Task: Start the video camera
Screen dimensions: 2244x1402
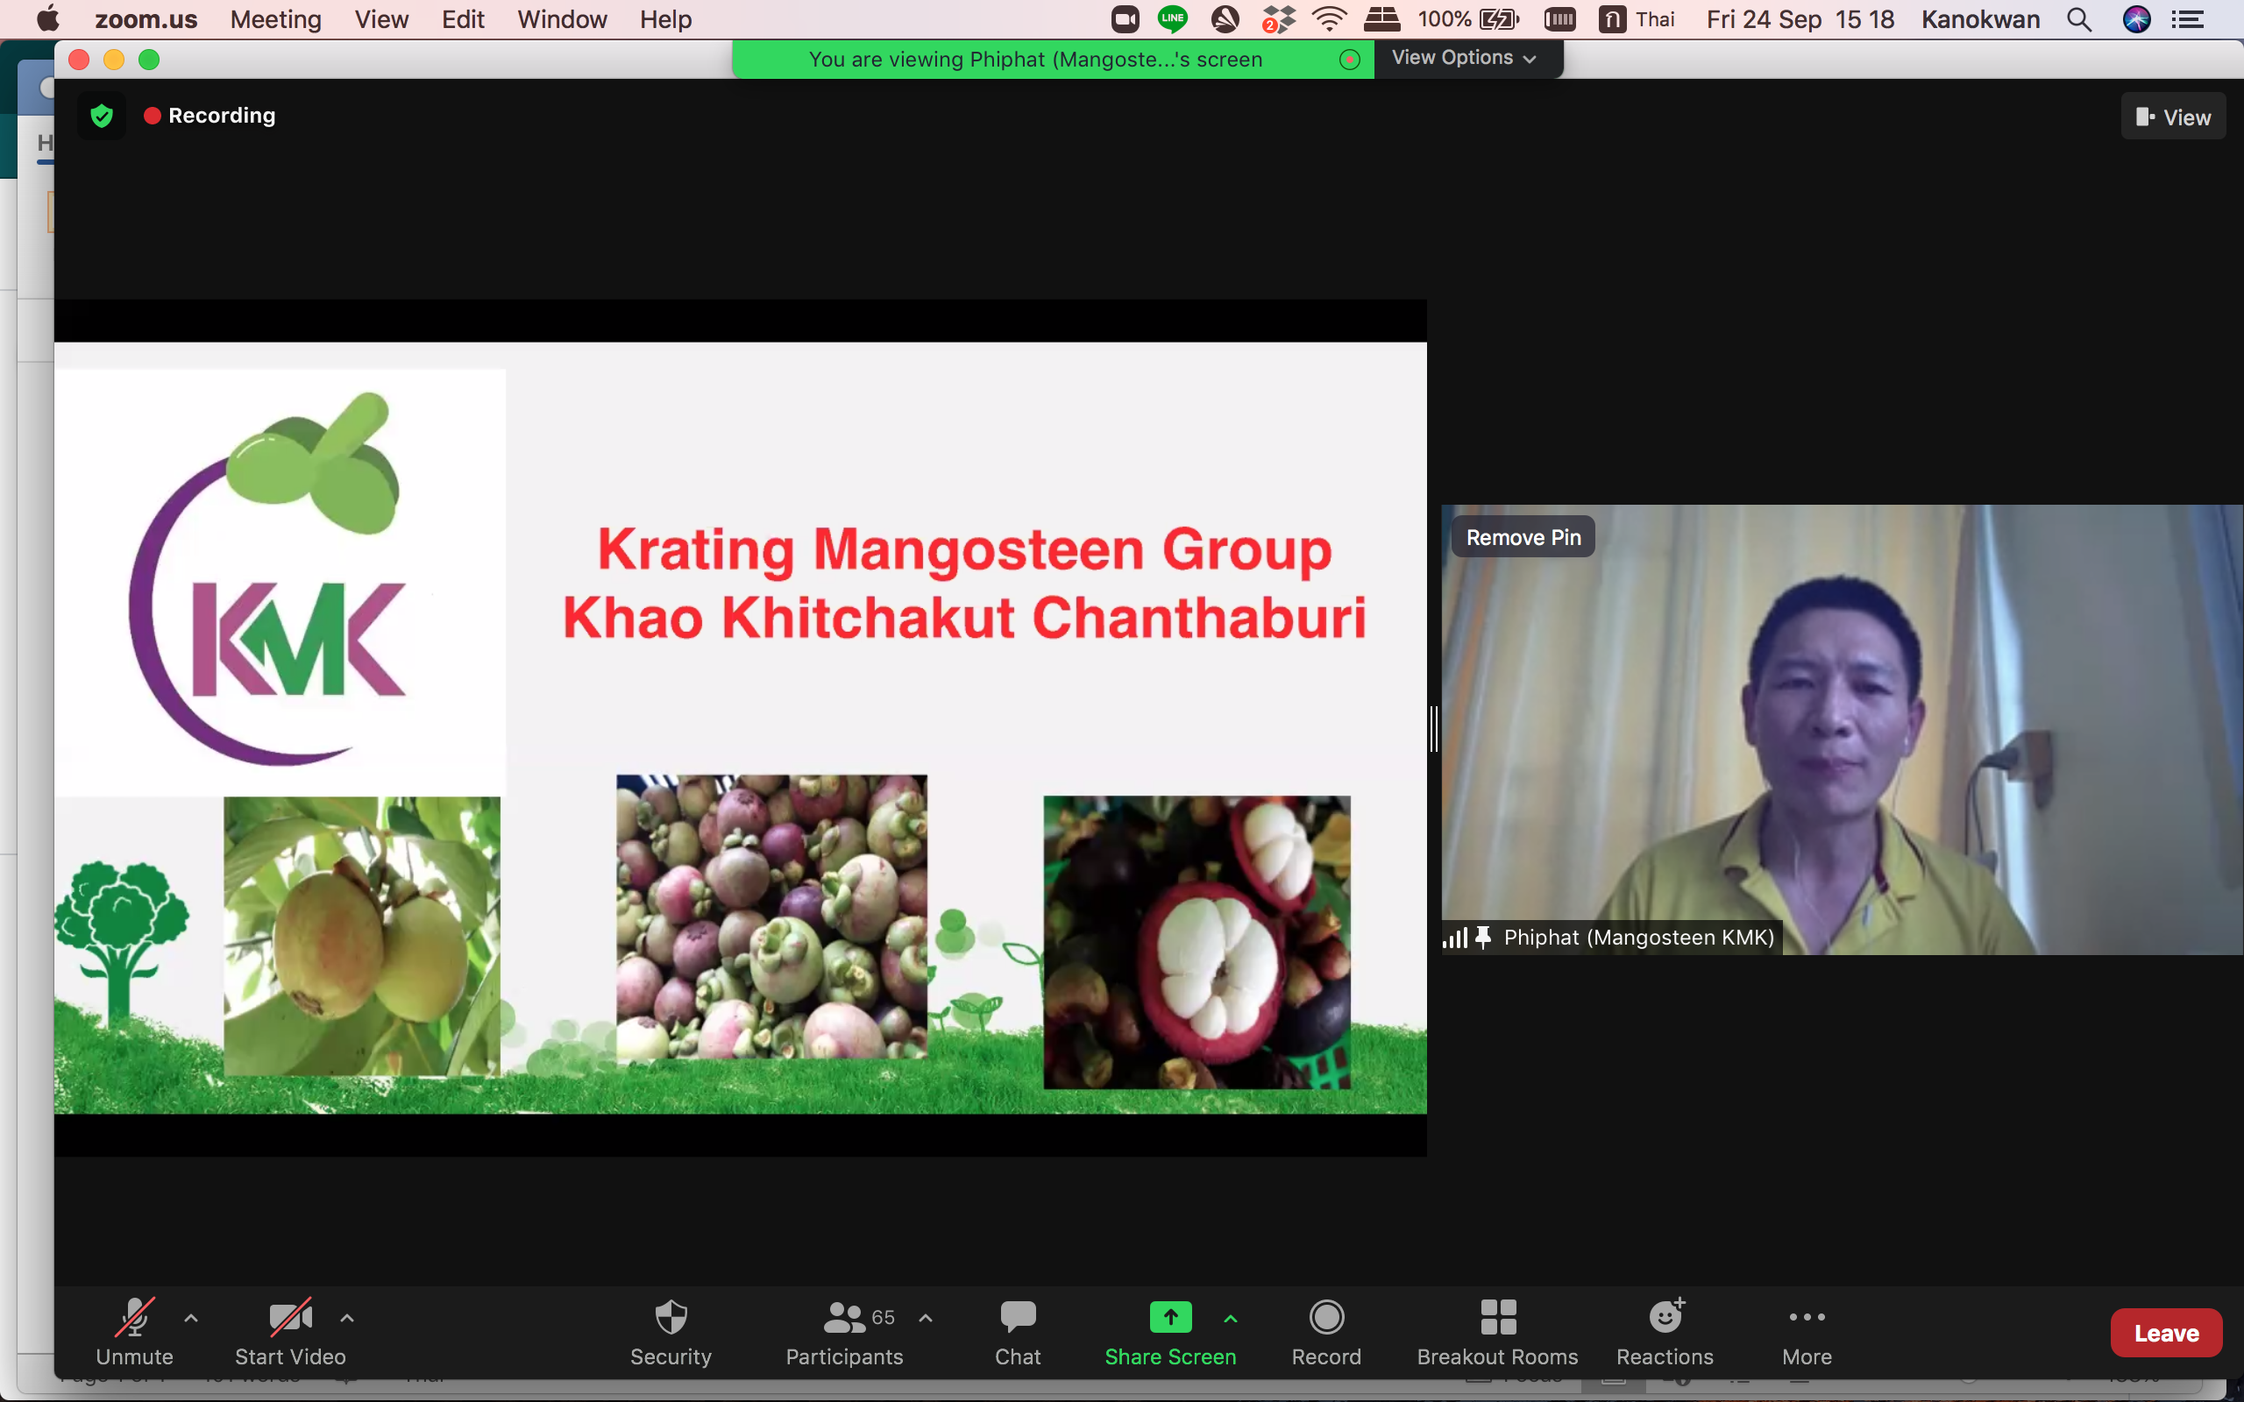Action: point(289,1318)
